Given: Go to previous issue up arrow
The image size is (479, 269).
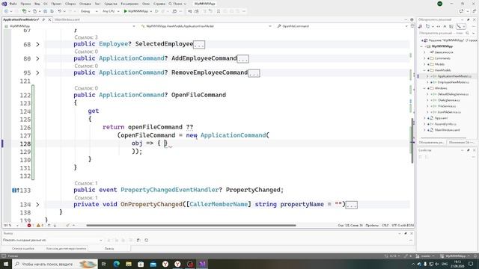Looking at the screenshot, I should click(49, 226).
